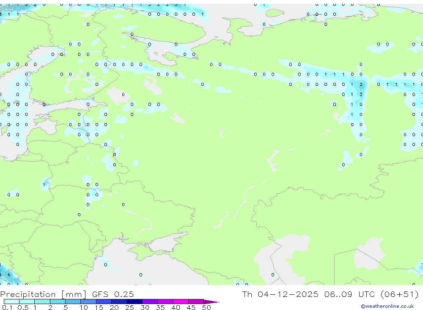The image size is (423, 310).
Task: Click the navy 25–30 legend swatch
Action: point(135,302)
